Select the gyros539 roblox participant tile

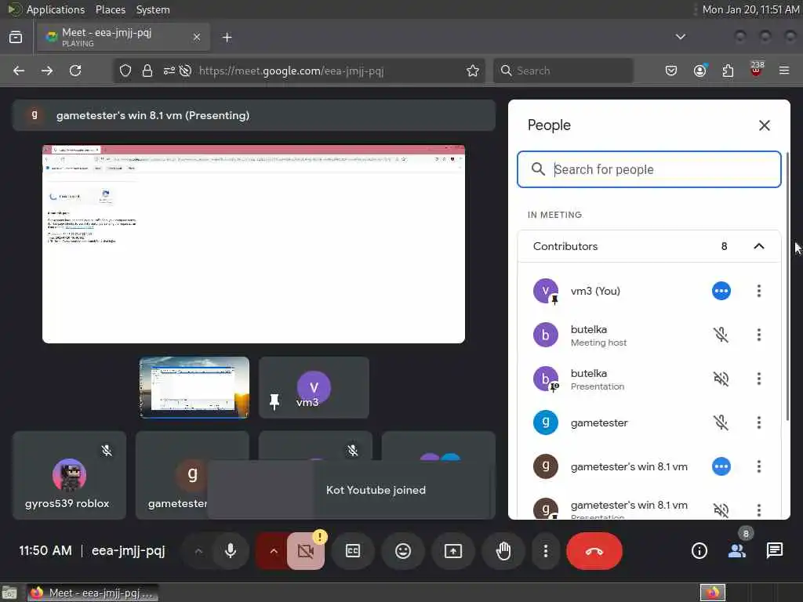pyautogui.click(x=69, y=476)
